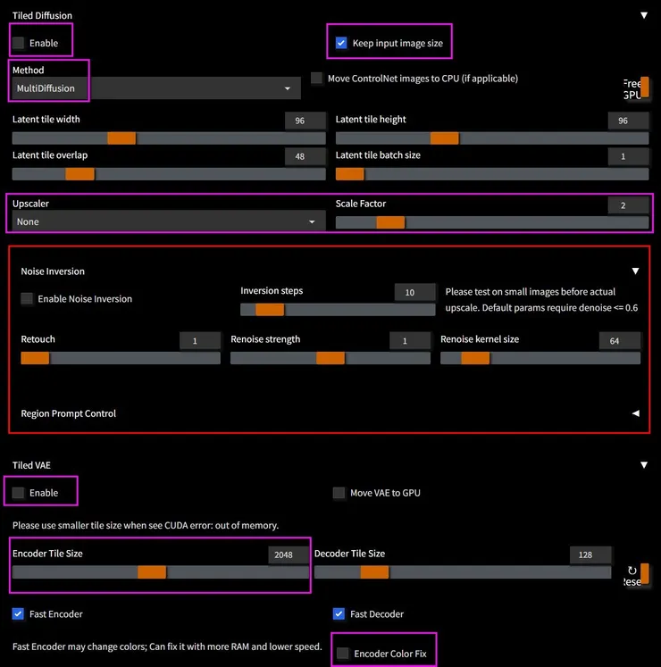Turn on Enable Noise Inversion
This screenshot has width=661, height=667.
(x=27, y=299)
